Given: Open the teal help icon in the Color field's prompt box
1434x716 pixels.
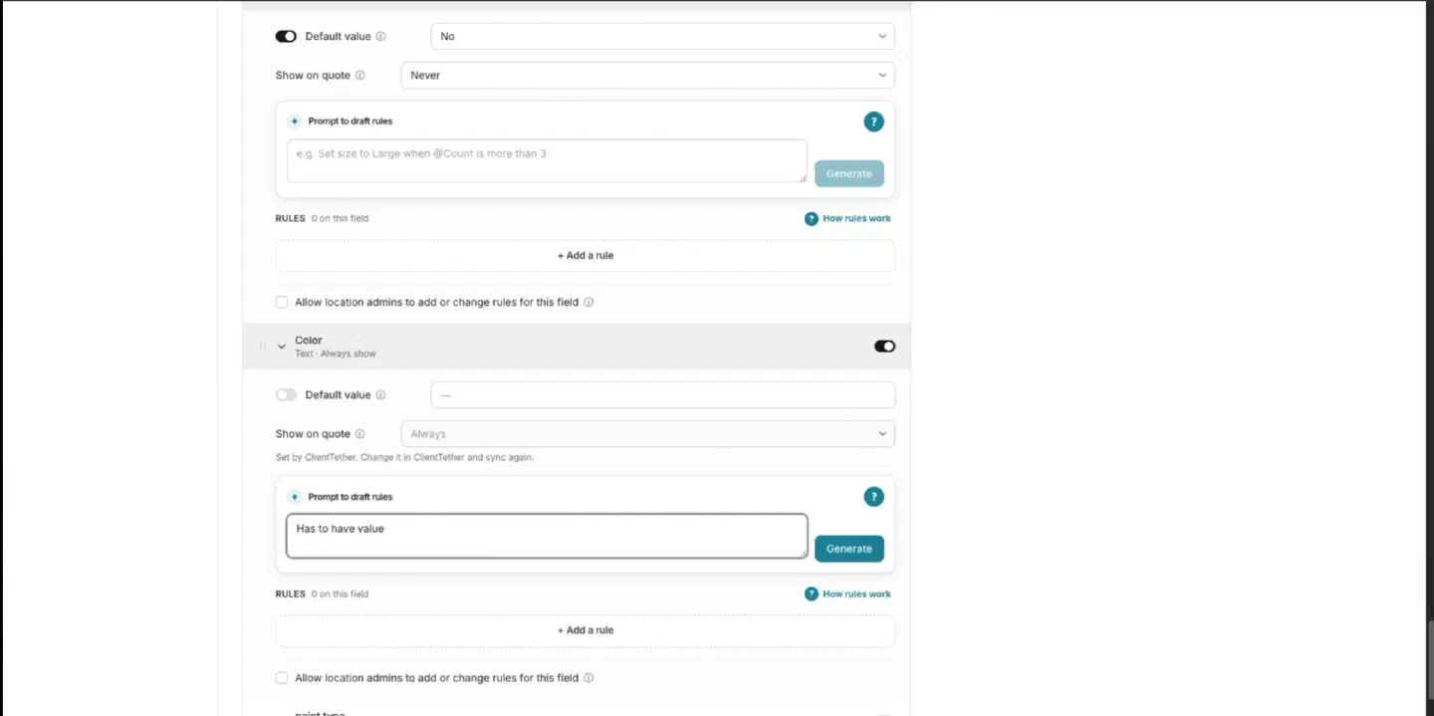Looking at the screenshot, I should 873,497.
